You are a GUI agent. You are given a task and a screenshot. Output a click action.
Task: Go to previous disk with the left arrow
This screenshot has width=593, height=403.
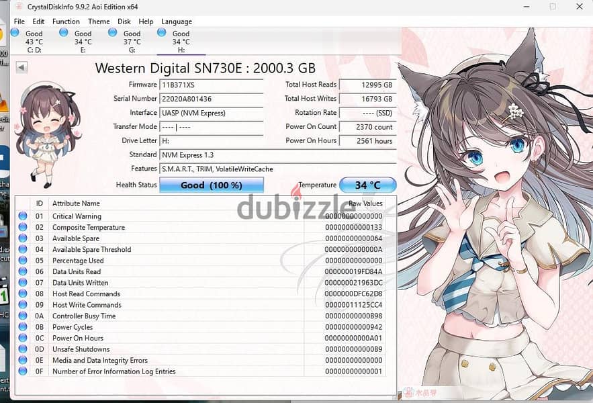click(21, 67)
